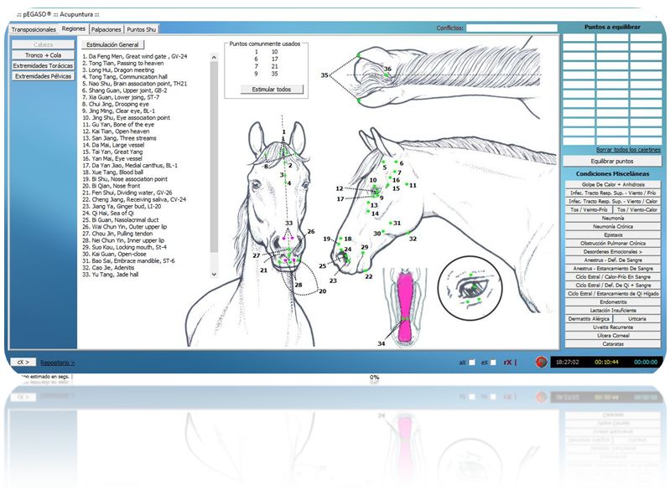
Task: Select the Neumonía condition
Action: [613, 218]
